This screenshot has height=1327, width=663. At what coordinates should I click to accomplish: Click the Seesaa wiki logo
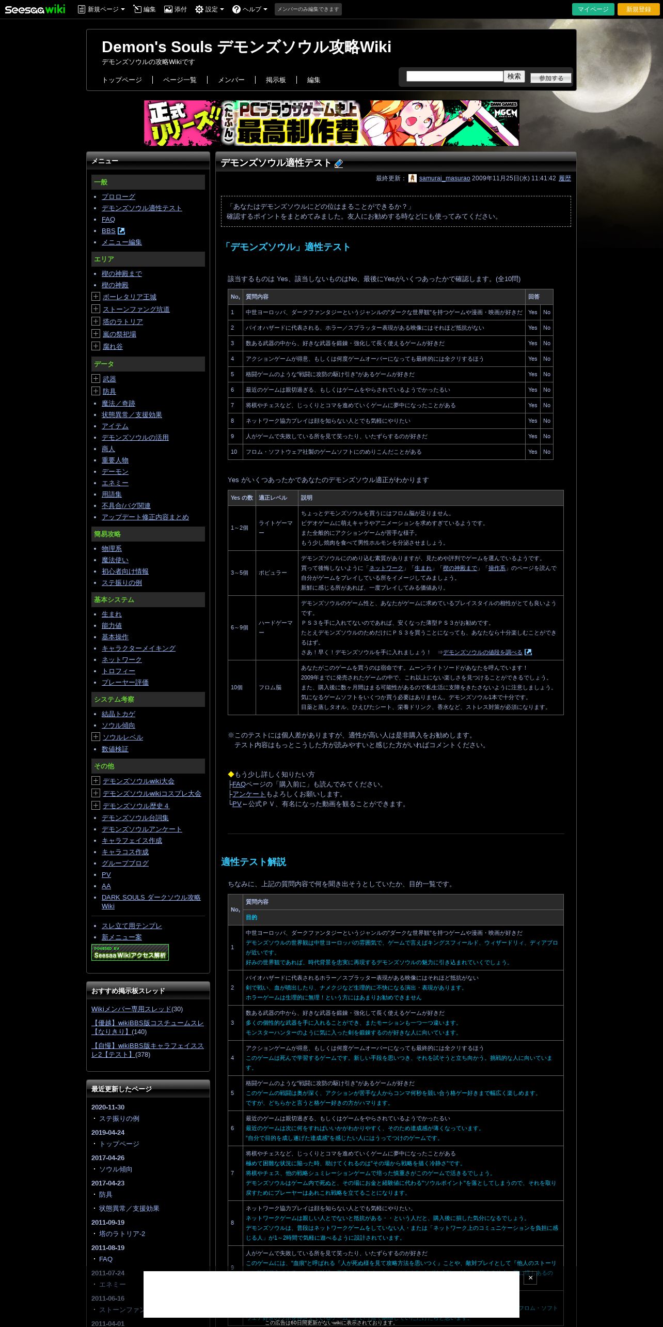click(35, 9)
